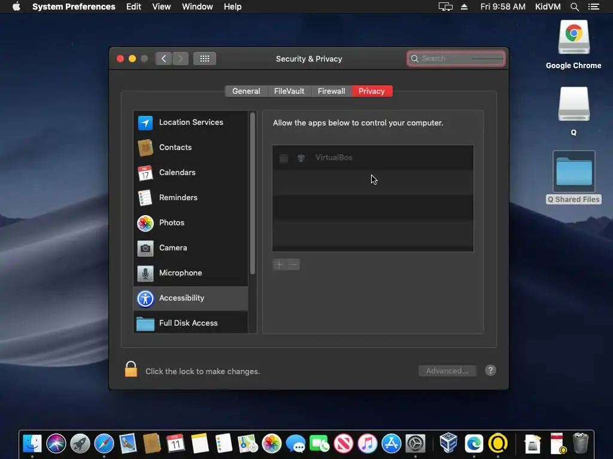Viewport: 613px width, 459px height.
Task: Open FaceTime from the Dock
Action: pyautogui.click(x=320, y=444)
